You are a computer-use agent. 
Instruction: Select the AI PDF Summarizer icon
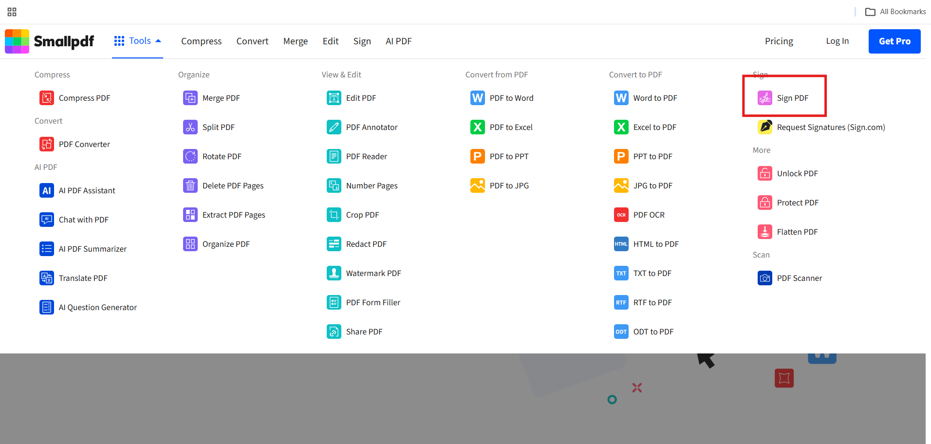(x=47, y=249)
